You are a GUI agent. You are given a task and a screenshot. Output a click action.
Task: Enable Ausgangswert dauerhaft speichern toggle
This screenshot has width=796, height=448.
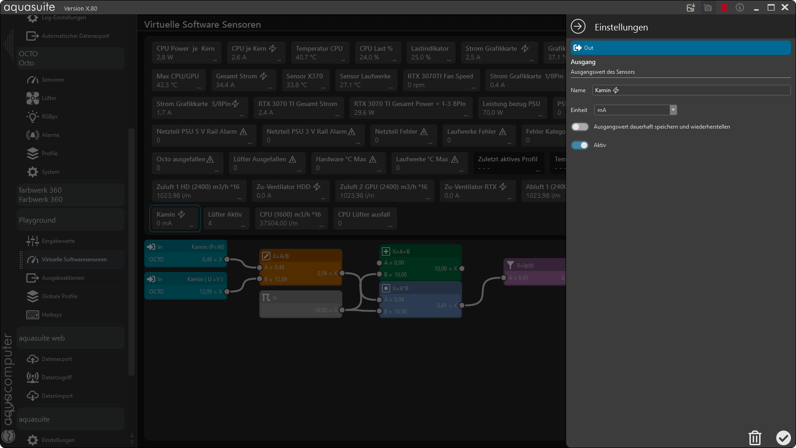tap(579, 127)
